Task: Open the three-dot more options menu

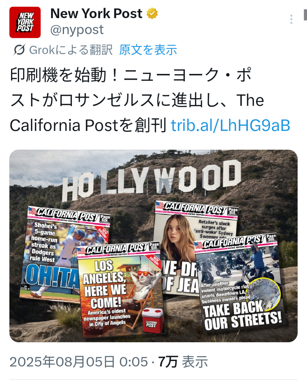Action: [x=291, y=19]
